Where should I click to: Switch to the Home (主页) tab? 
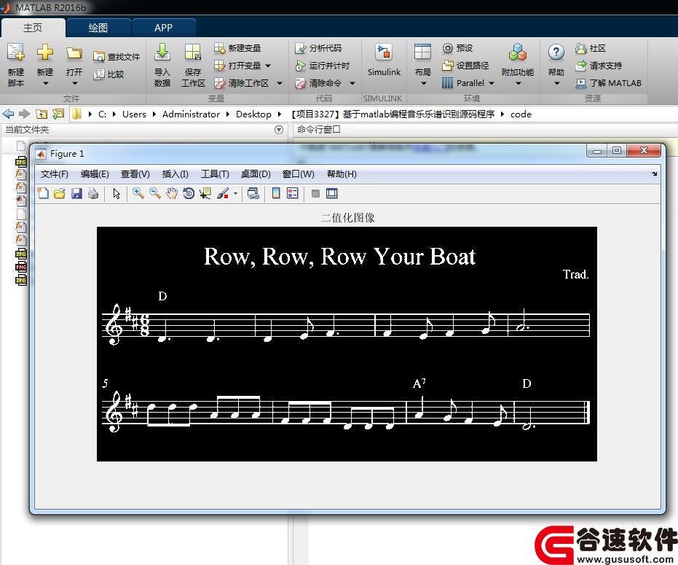[x=33, y=28]
